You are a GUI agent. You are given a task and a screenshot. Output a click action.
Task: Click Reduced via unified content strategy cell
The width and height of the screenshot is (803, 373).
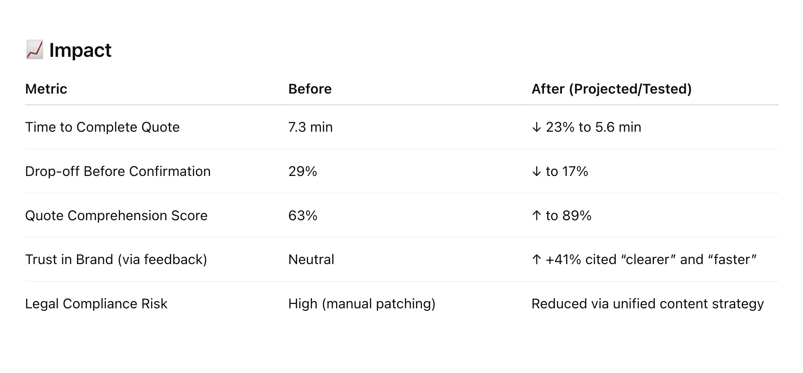648,304
